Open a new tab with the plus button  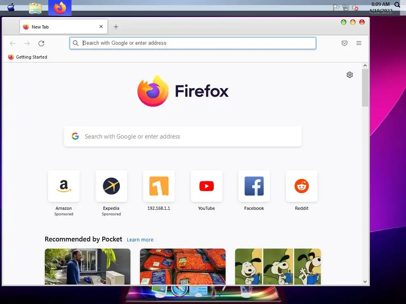[116, 27]
